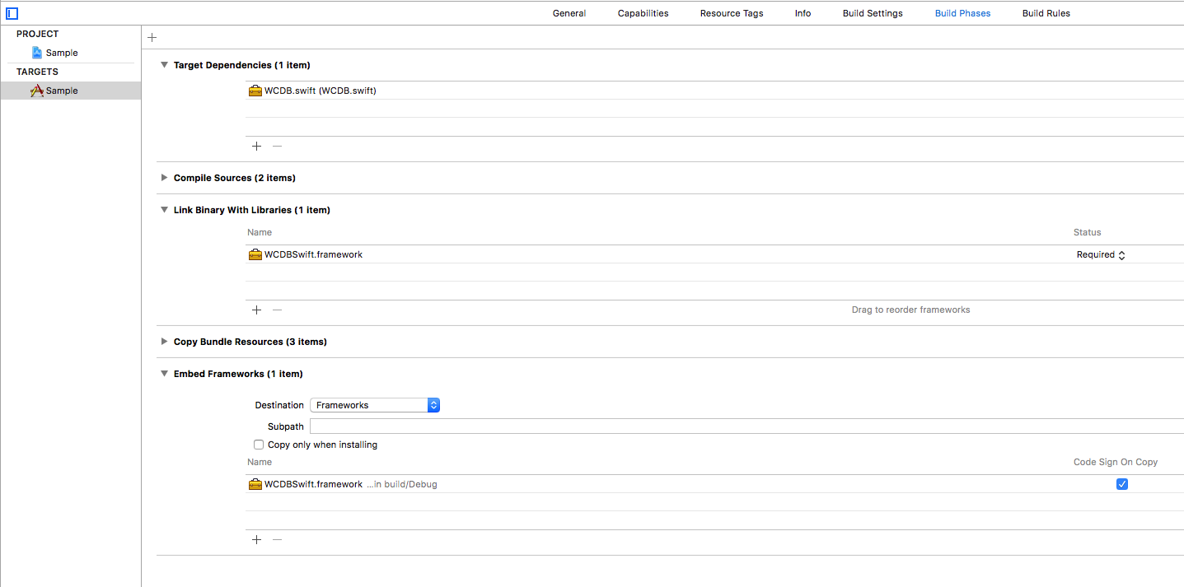Switch to the Build Settings tab

[872, 13]
